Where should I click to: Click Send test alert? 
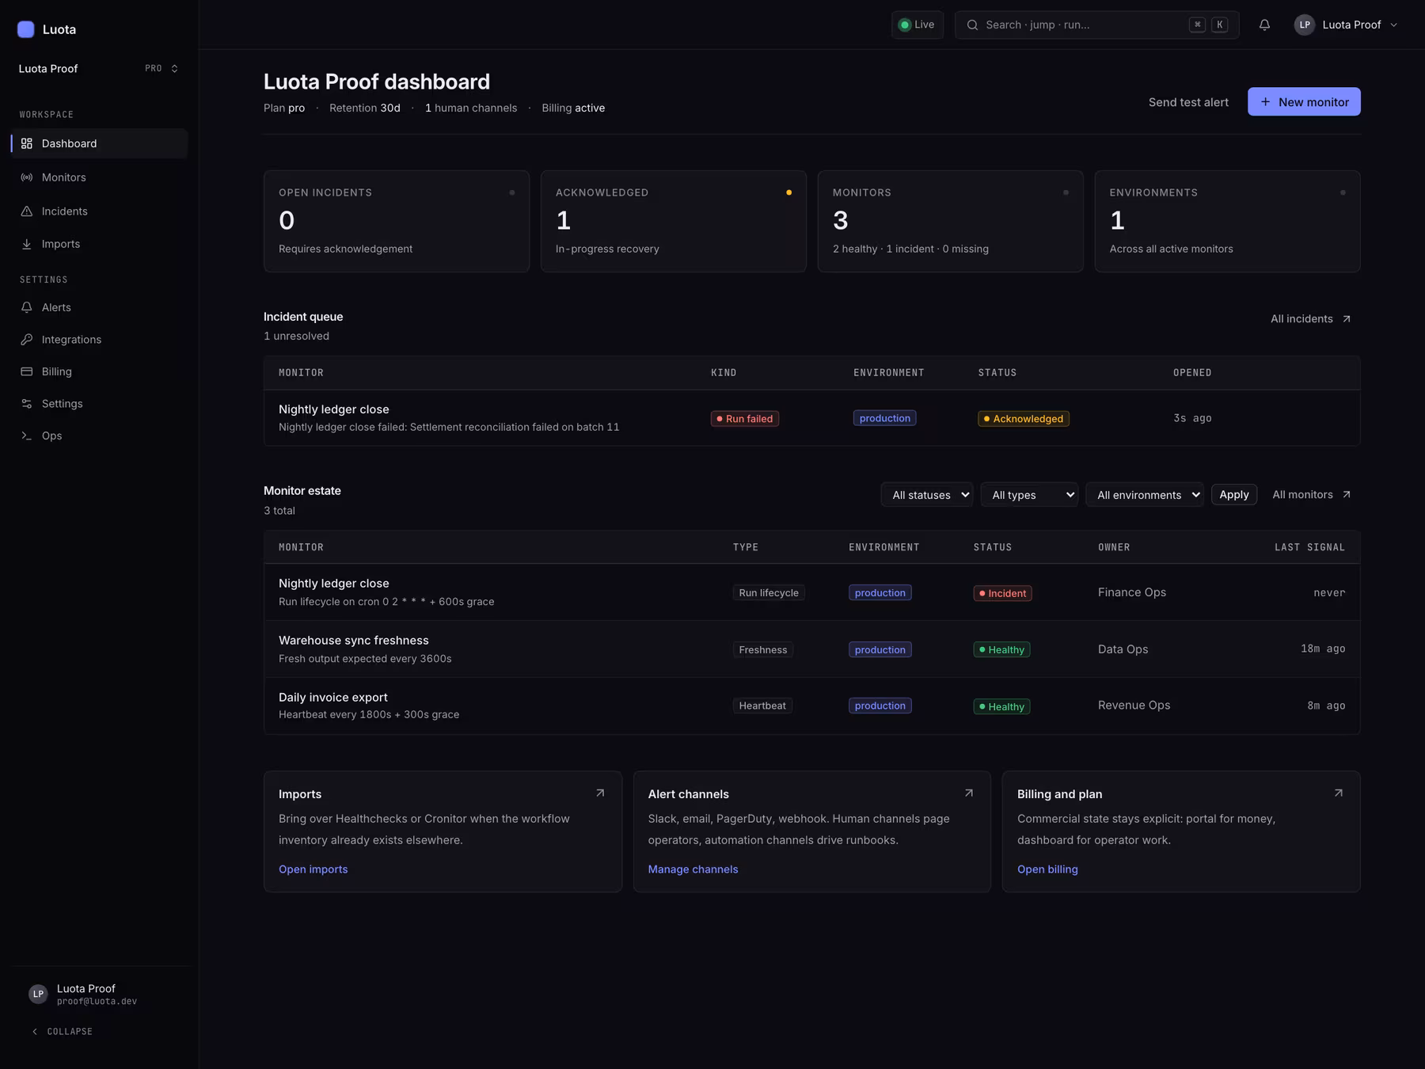pyautogui.click(x=1188, y=102)
